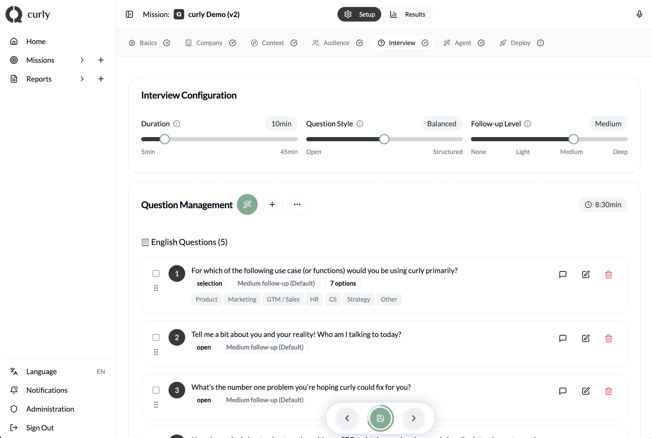Click the microphone icon in header
This screenshot has height=438, width=652.
[x=639, y=14]
